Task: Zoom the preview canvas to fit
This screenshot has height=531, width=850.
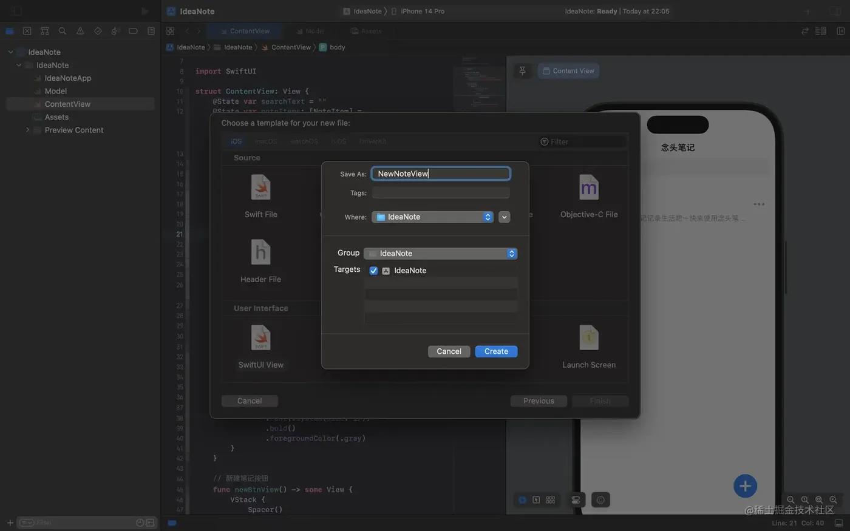Action: coord(819,500)
